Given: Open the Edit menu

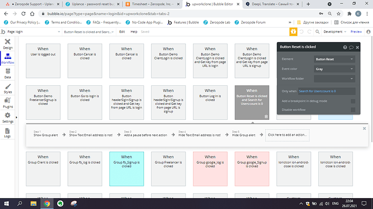Looking at the screenshot, I should click(x=122, y=32).
